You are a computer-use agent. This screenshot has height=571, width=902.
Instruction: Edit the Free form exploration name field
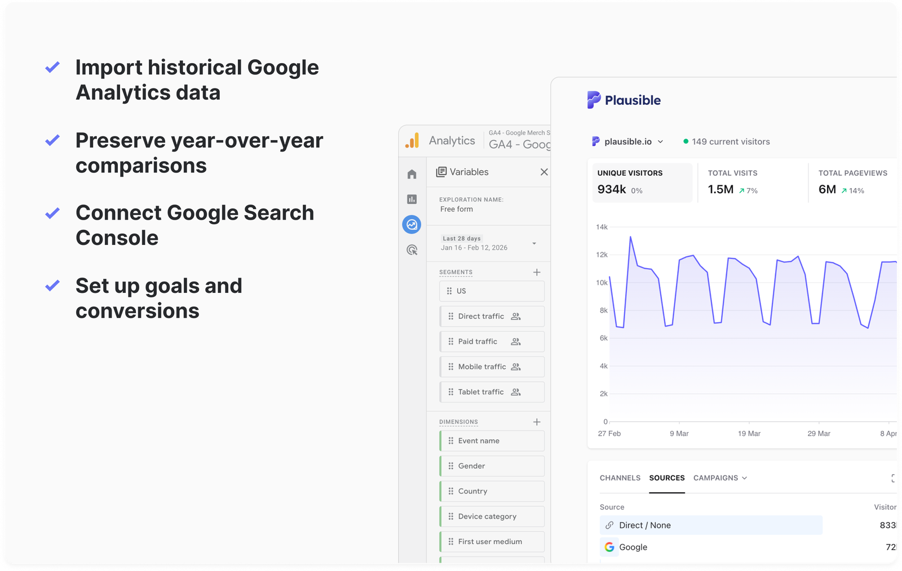click(457, 209)
